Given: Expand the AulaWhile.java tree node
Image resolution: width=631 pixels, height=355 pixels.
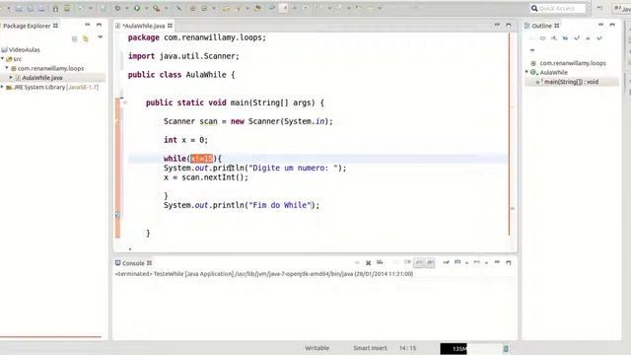Looking at the screenshot, I should click(11, 77).
